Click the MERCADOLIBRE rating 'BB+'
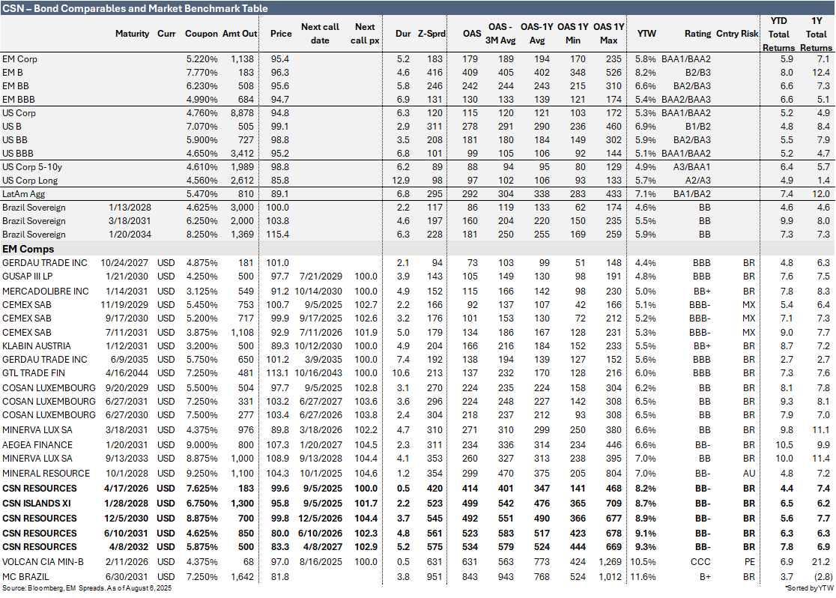 pos(702,292)
